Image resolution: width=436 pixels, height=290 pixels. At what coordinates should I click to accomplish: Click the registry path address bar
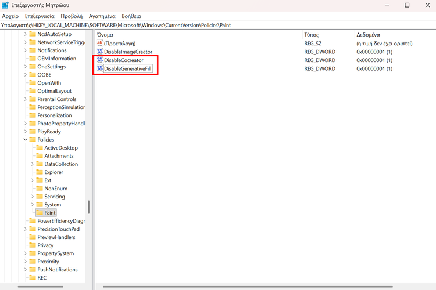[x=218, y=26]
